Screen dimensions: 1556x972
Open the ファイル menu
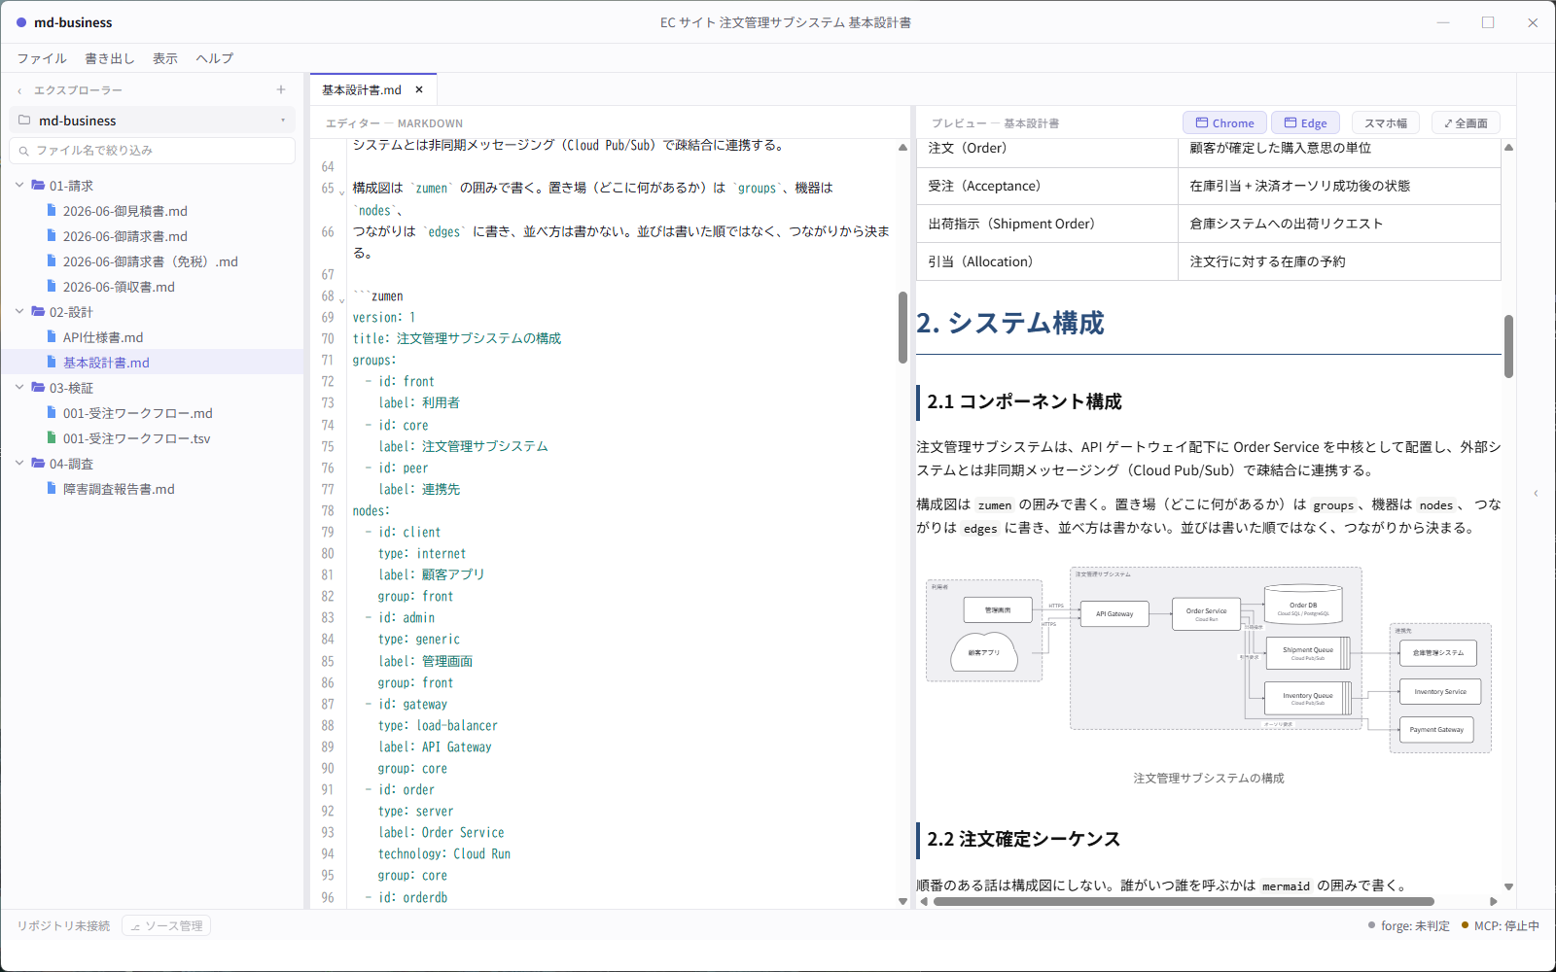click(42, 58)
